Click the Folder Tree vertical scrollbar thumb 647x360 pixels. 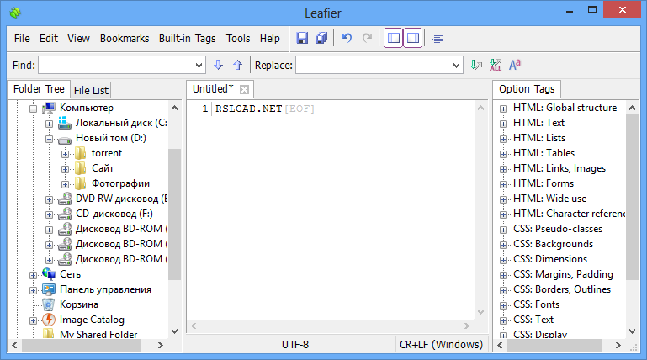(x=174, y=214)
